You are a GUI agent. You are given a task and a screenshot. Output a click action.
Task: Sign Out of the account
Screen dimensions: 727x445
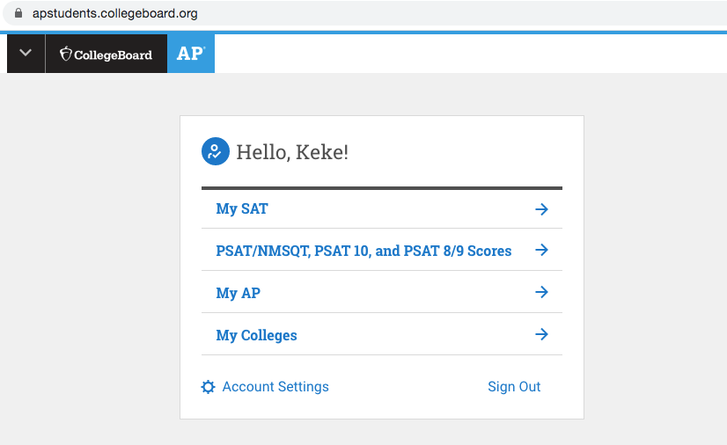pyautogui.click(x=514, y=387)
